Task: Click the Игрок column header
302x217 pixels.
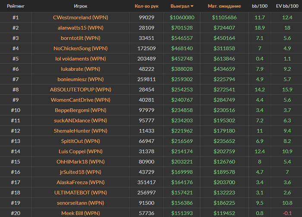Action: point(81,6)
